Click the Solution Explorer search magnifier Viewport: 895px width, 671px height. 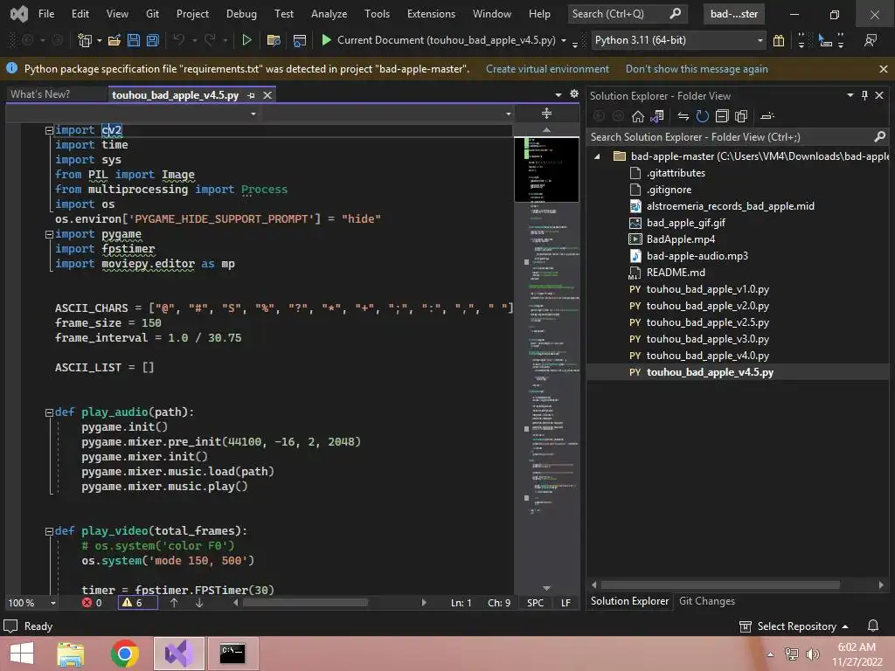tap(879, 137)
